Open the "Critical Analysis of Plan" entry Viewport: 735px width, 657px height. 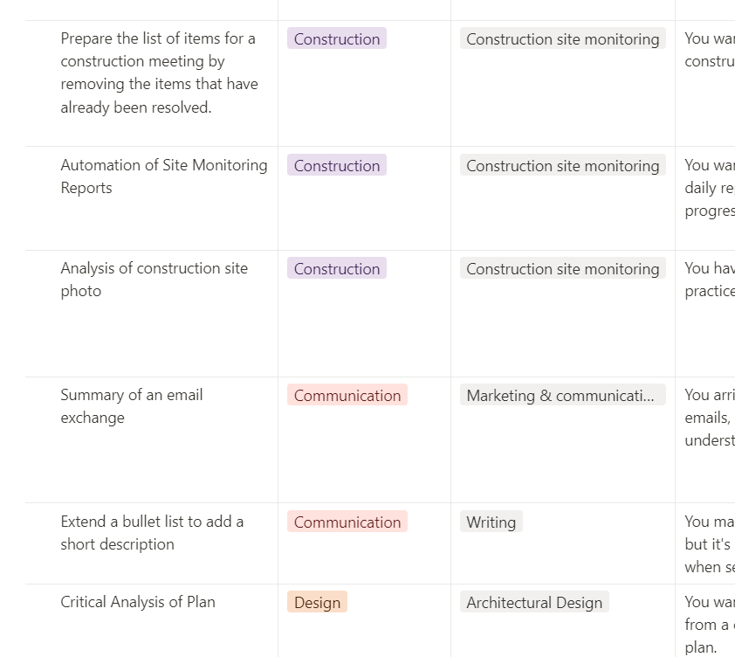(138, 602)
